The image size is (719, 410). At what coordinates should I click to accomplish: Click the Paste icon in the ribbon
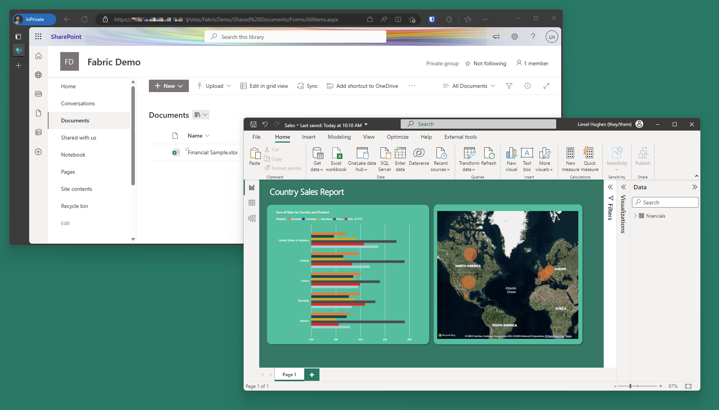pos(255,153)
